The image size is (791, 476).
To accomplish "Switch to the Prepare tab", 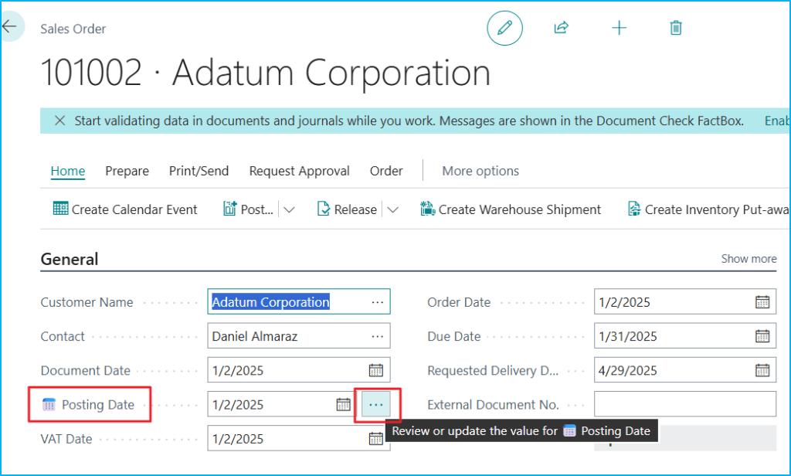I will click(127, 171).
